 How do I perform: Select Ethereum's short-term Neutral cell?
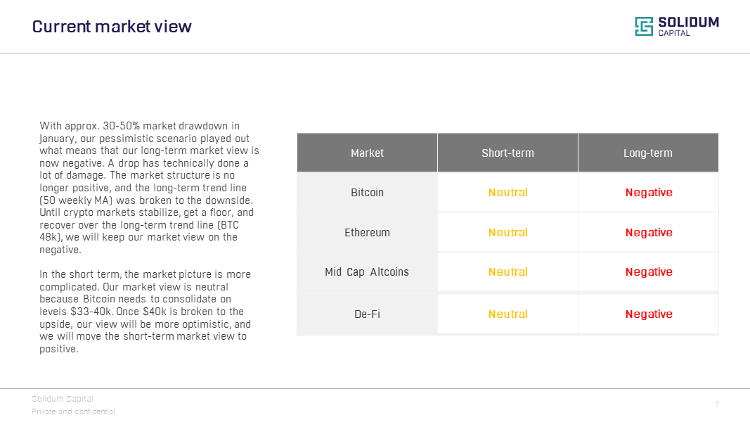(x=507, y=232)
